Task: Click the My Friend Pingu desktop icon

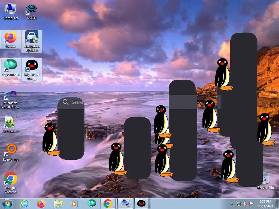Action: tap(32, 69)
